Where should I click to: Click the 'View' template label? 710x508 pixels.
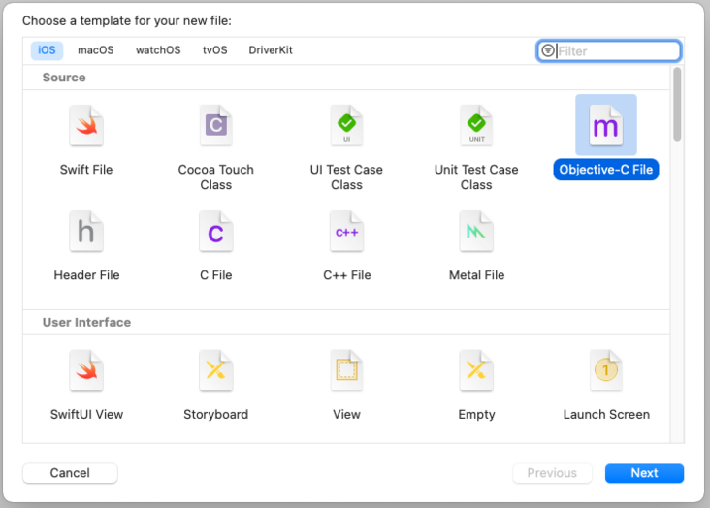[346, 414]
